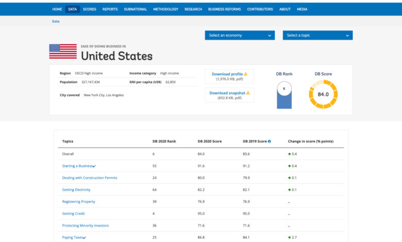Click the High income category value
This screenshot has width=402, height=242.
click(170, 73)
